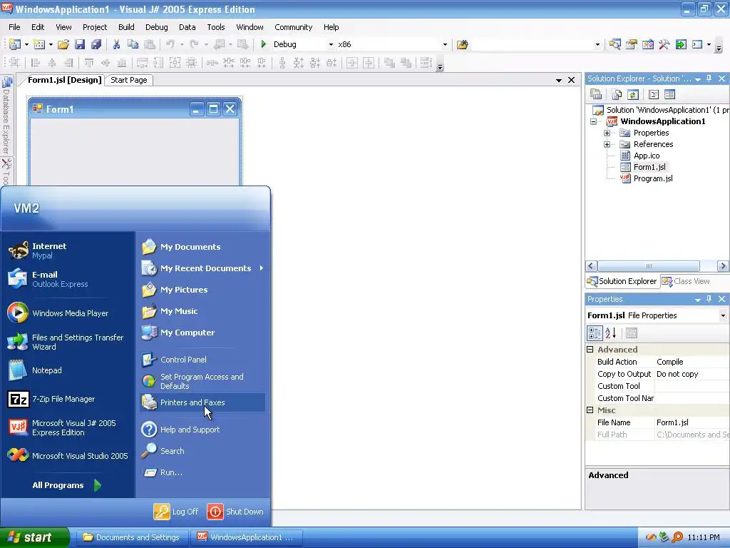Open the Debug configuration dropdown
This screenshot has height=548, width=730.
[331, 45]
